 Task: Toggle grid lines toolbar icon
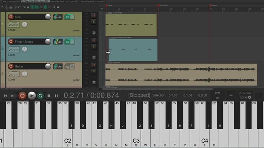(49, 7)
